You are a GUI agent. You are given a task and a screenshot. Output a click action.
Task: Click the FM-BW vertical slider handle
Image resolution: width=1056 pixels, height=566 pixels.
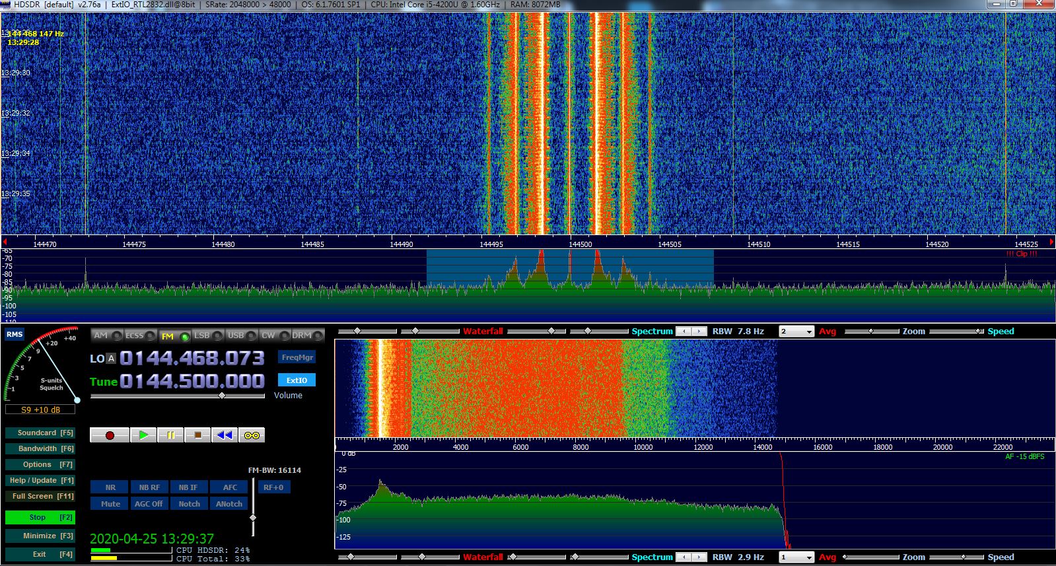click(253, 518)
